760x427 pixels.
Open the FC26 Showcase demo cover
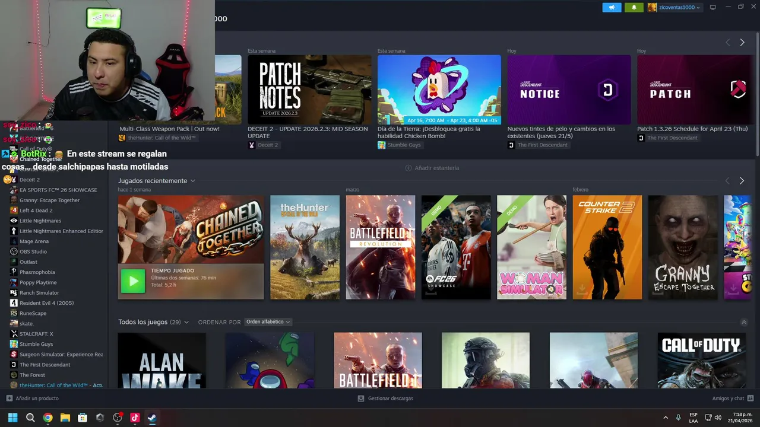(x=456, y=247)
